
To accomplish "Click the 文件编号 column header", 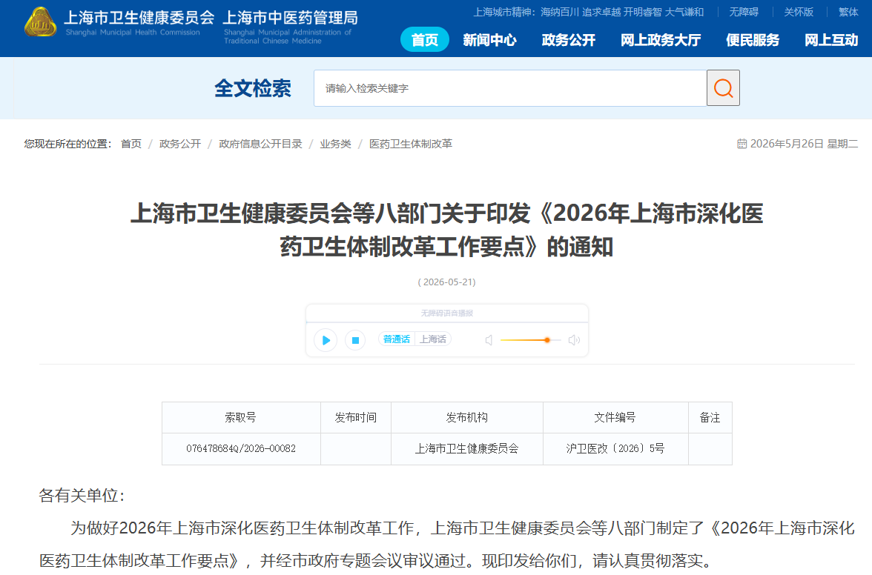I will pyautogui.click(x=615, y=417).
